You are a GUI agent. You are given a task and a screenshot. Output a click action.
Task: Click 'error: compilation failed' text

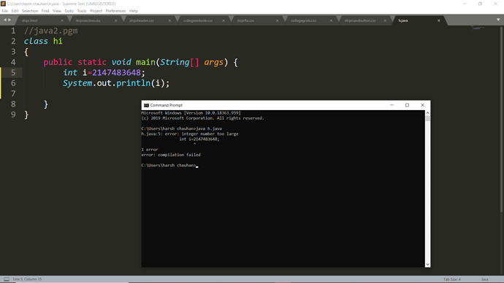(171, 155)
